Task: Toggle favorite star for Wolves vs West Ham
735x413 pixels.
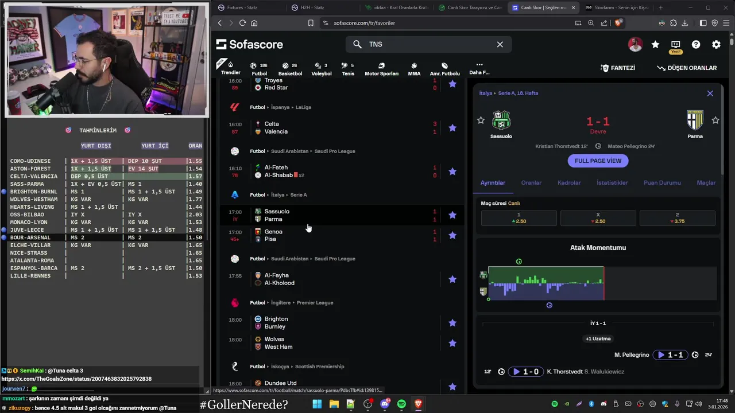Action: click(x=452, y=343)
